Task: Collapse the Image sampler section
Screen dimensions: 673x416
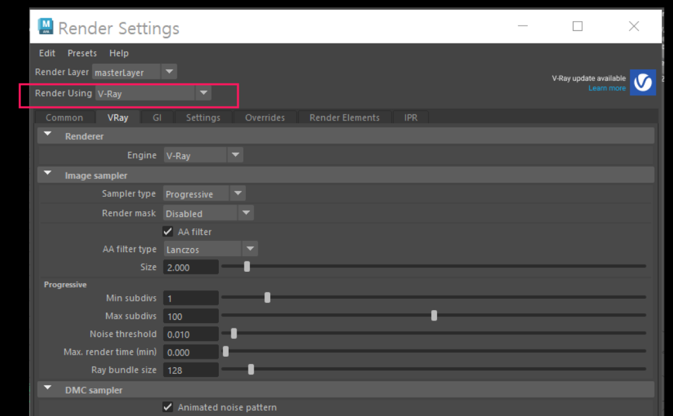Action: (47, 174)
